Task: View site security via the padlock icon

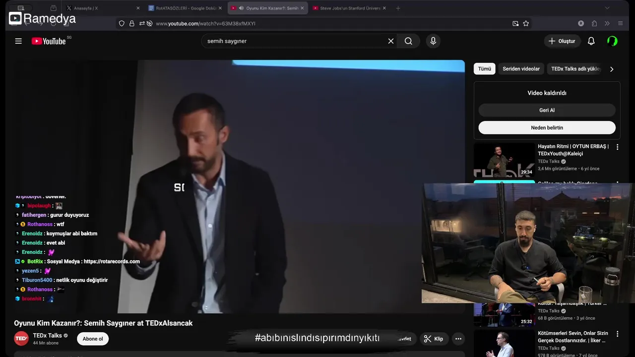Action: coord(132,23)
